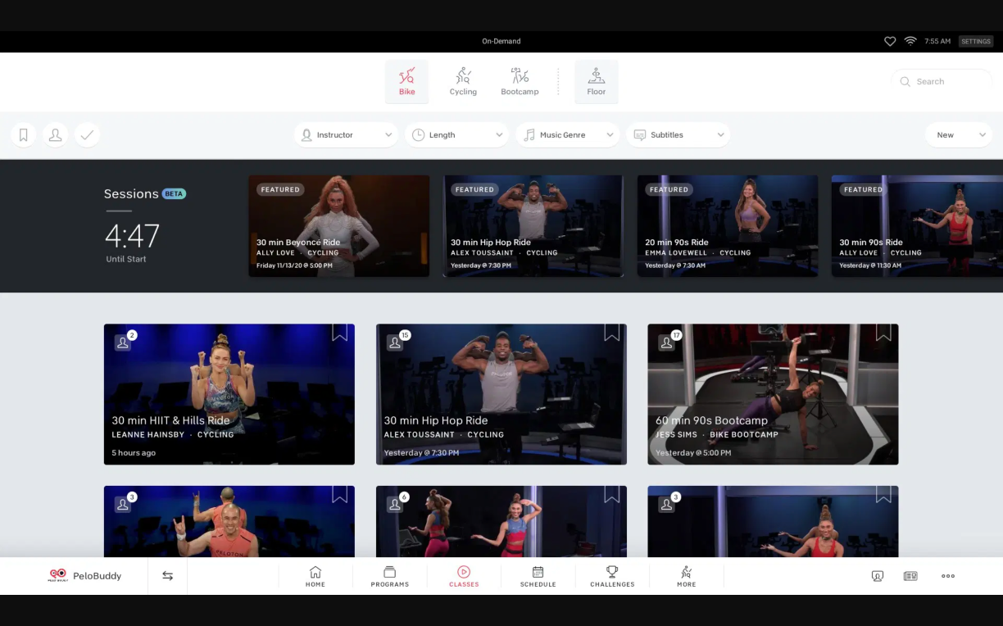Image resolution: width=1003 pixels, height=626 pixels.
Task: Open Challenges in bottom navigation
Action: point(612,576)
